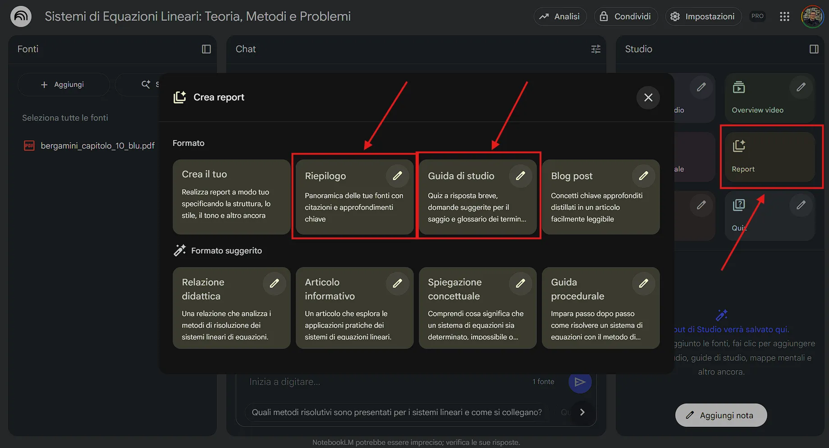
Task: Choose Guida procedurale suggested format
Action: point(600,308)
